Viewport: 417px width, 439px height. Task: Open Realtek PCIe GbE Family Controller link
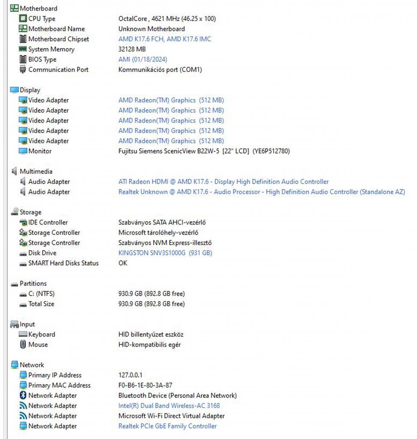pyautogui.click(x=167, y=426)
